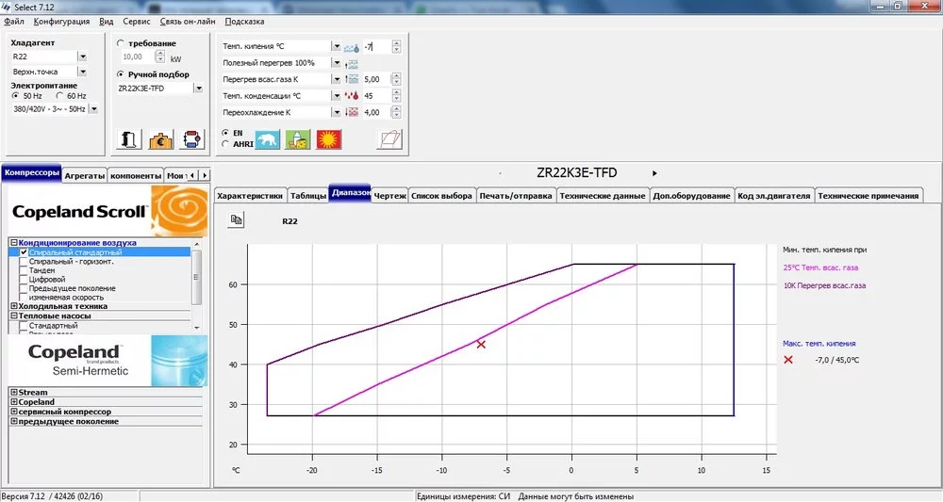Viewport: 943px width, 502px height.
Task: Open the 380/420V power supply dropdown
Action: tap(93, 109)
